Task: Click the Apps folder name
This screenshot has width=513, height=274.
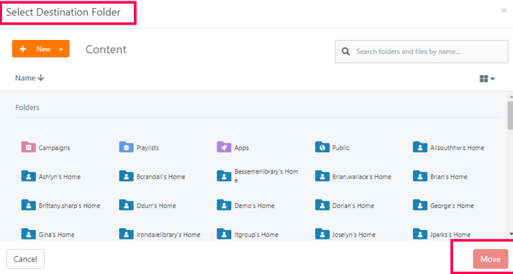Action: (x=242, y=147)
